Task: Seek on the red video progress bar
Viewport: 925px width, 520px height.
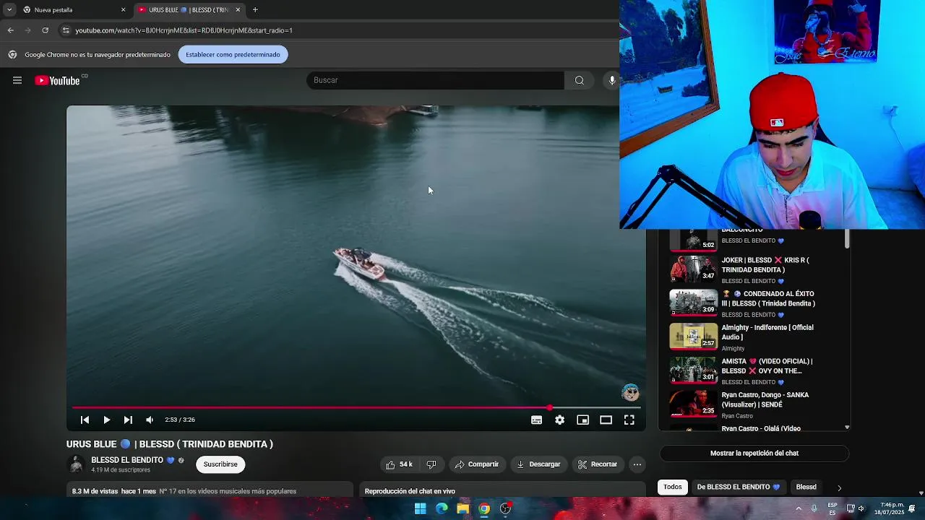Action: (356, 408)
